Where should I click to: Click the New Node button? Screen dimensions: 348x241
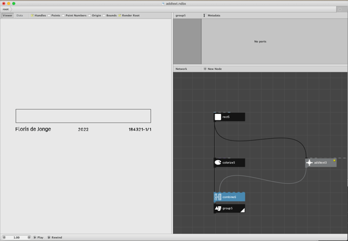coord(212,69)
